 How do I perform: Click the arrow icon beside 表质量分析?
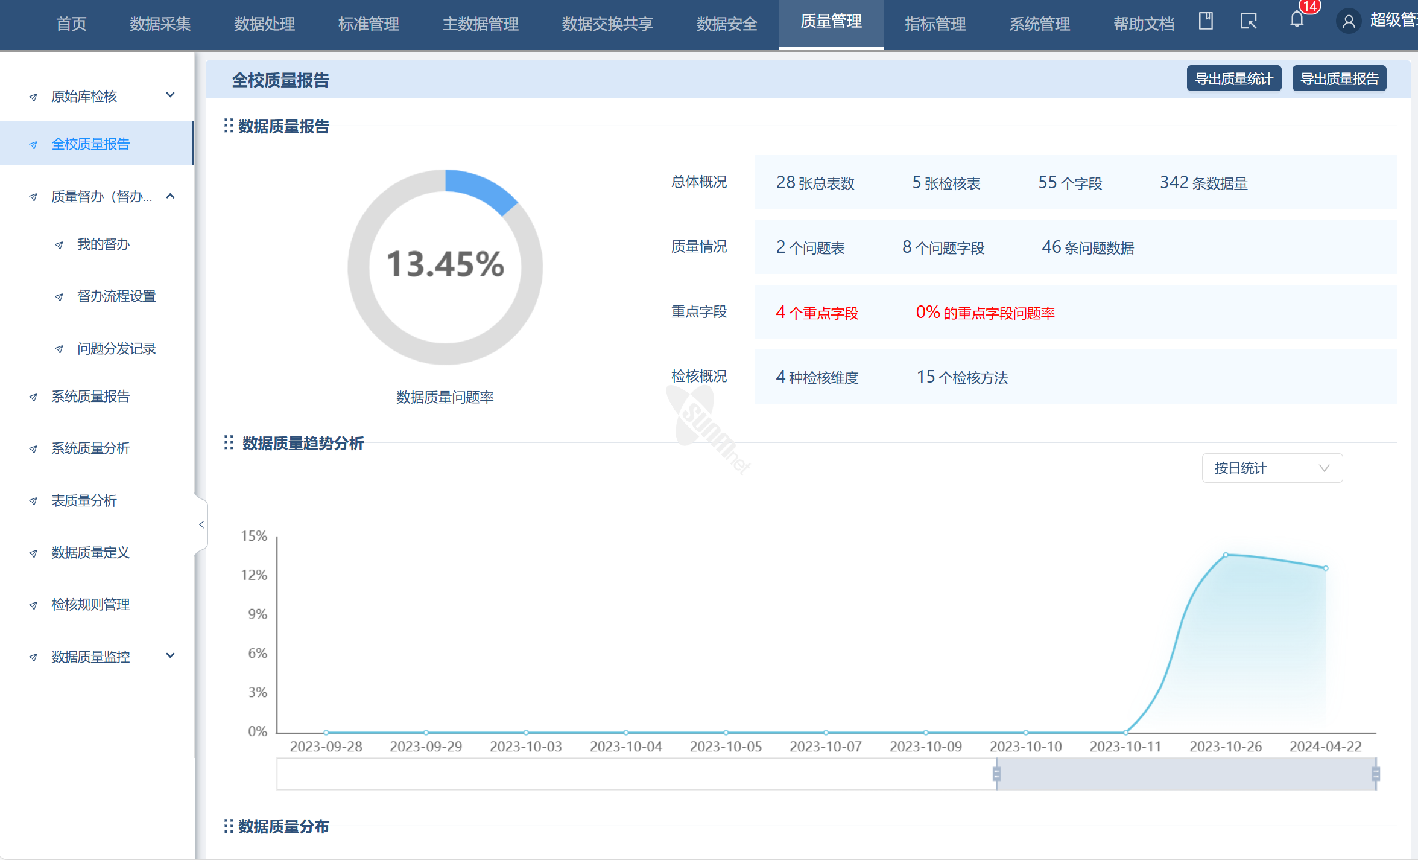click(x=33, y=502)
